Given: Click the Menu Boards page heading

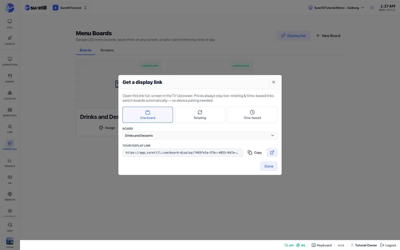Looking at the screenshot, I should (94, 33).
